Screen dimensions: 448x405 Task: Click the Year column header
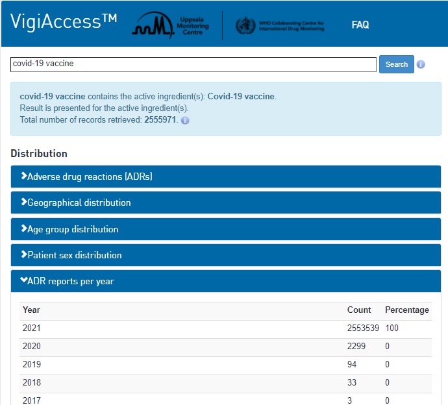[31, 310]
